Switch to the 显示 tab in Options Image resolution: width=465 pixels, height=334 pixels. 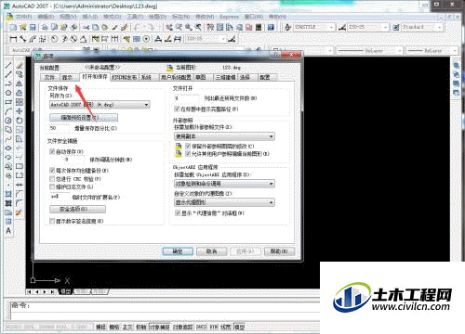[x=67, y=77]
